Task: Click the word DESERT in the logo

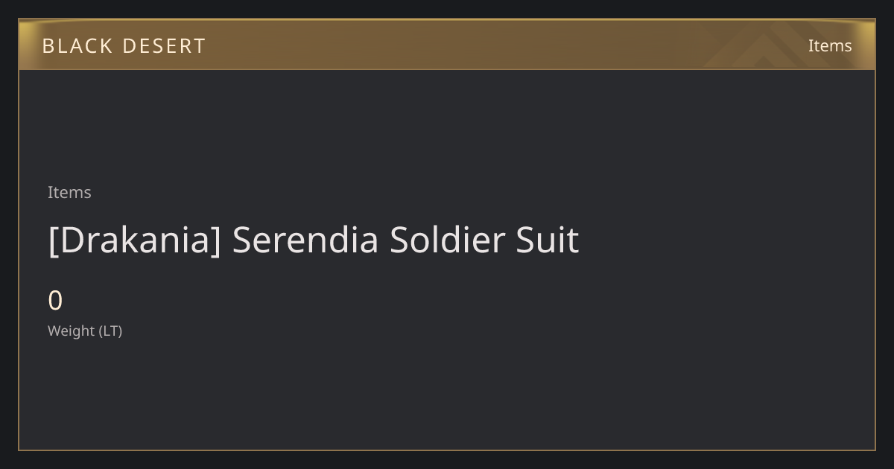Action: (x=163, y=45)
